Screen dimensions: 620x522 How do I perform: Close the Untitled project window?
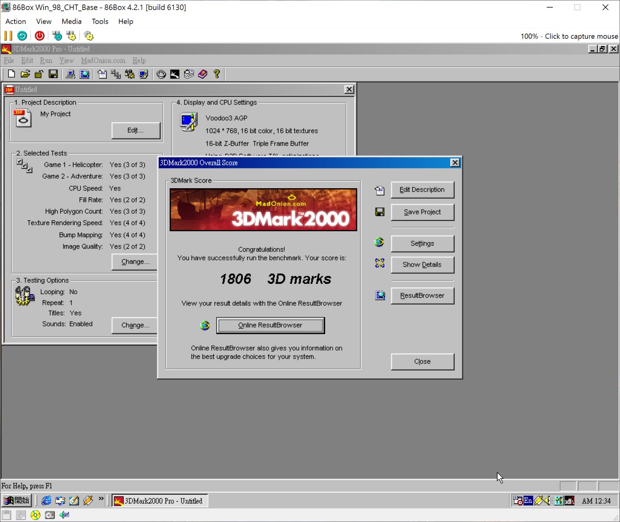[349, 89]
